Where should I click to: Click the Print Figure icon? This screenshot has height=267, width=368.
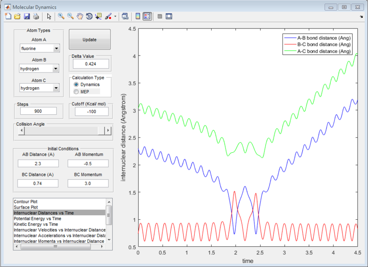pyautogui.click(x=35, y=17)
